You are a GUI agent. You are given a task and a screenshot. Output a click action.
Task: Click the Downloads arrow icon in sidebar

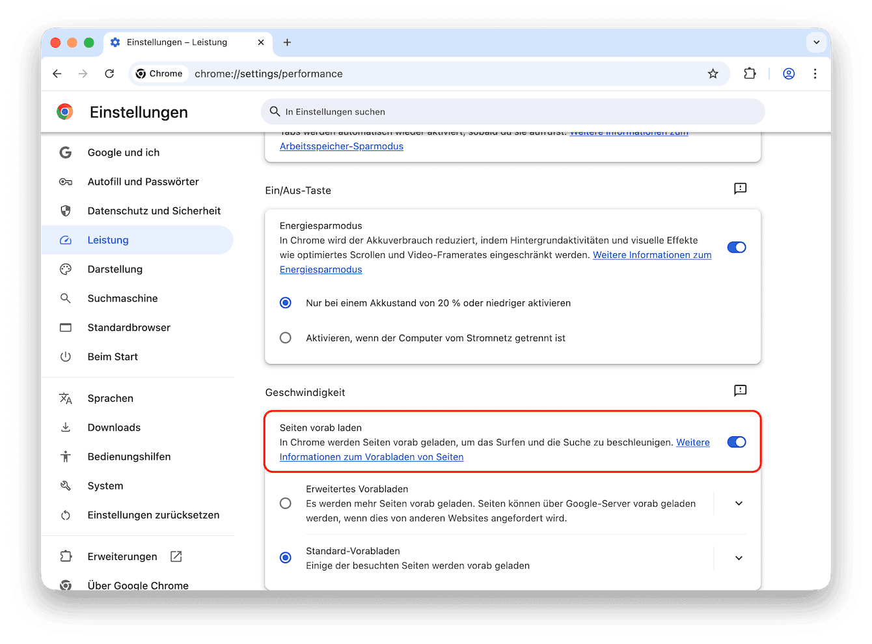[x=66, y=427]
